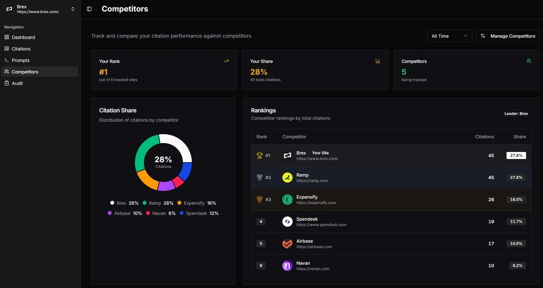Toggle the sidebar collapse control next to Competitors title
The height and width of the screenshot is (288, 543).
(x=89, y=9)
